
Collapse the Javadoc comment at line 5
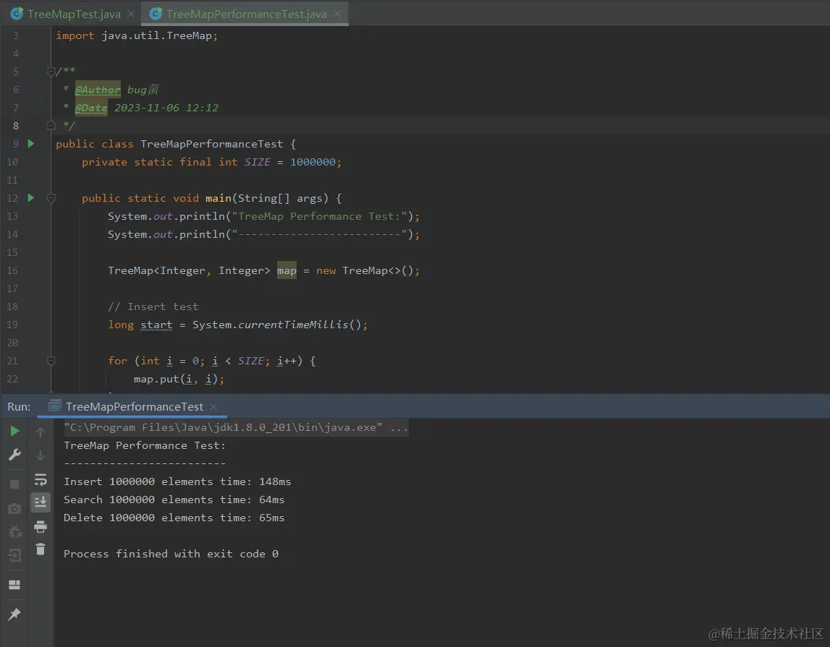(x=51, y=72)
